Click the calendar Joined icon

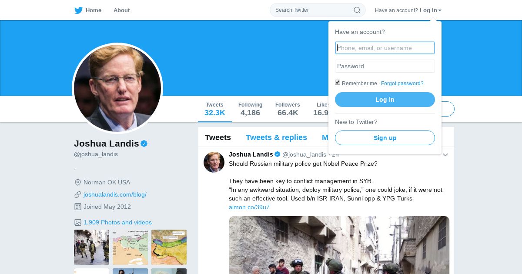coord(78,207)
